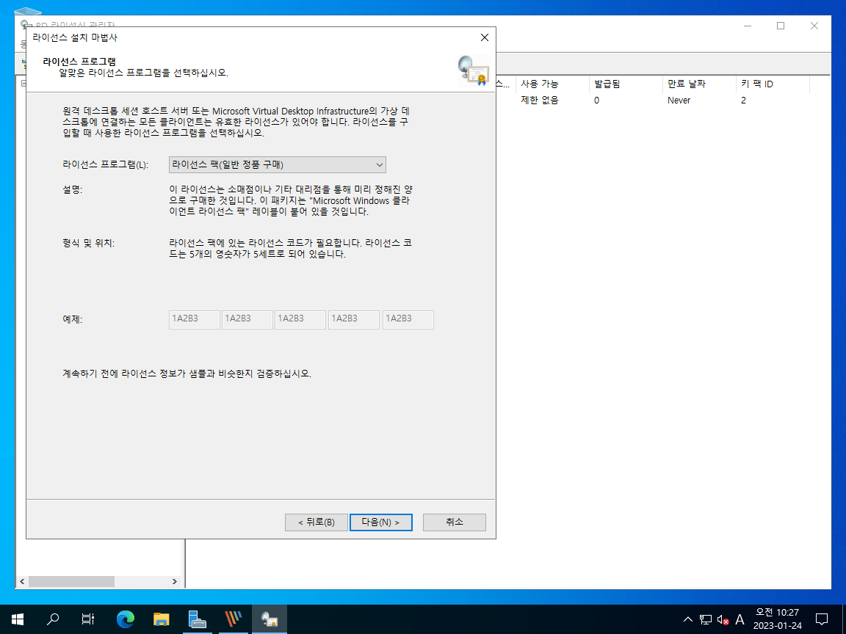
Task: Select the 제한 없음 cell in list
Action: (540, 101)
